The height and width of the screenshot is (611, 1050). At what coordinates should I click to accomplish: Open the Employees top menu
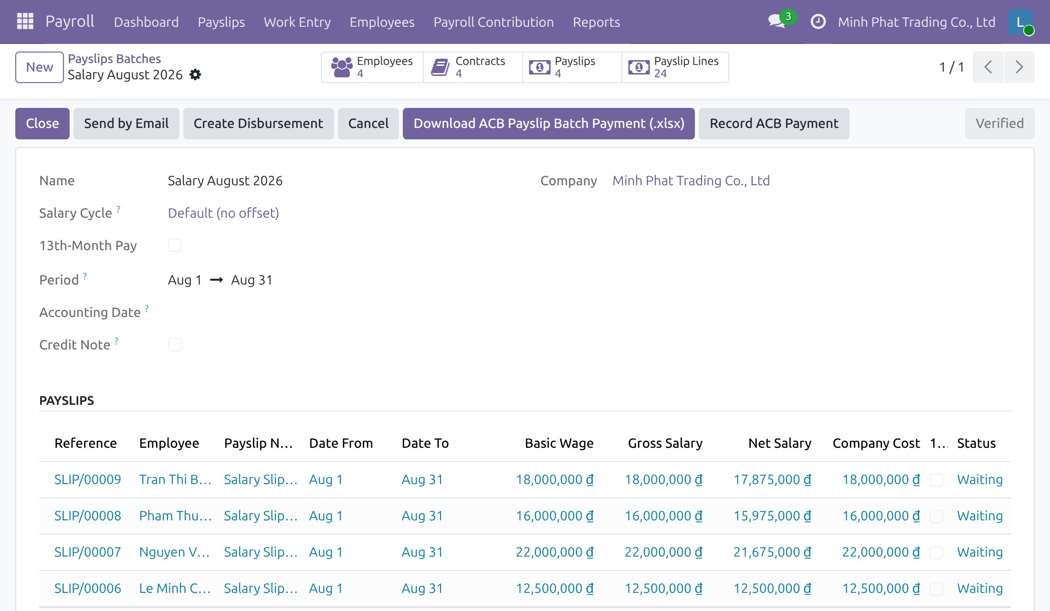[x=382, y=22]
